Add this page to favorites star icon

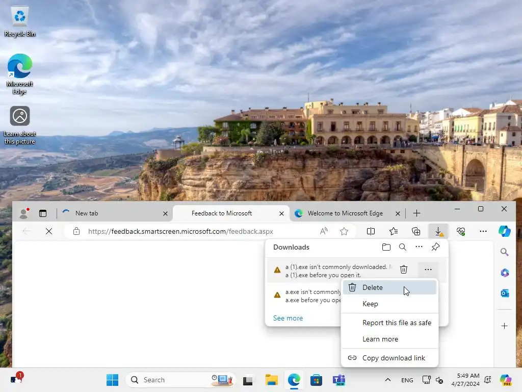(x=344, y=231)
